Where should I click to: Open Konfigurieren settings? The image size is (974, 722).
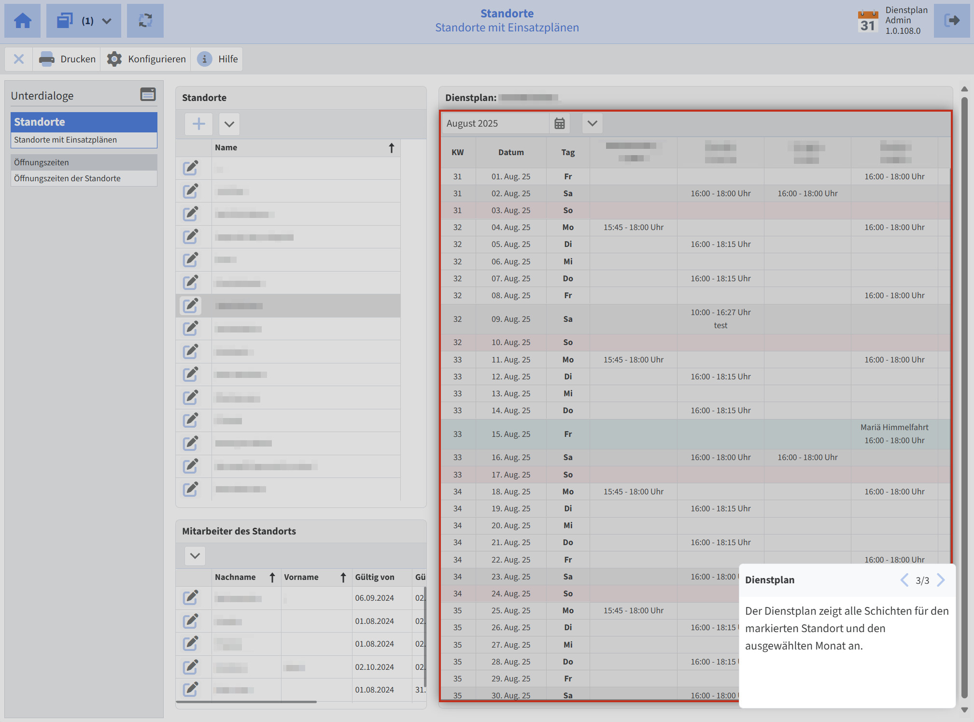pyautogui.click(x=146, y=59)
